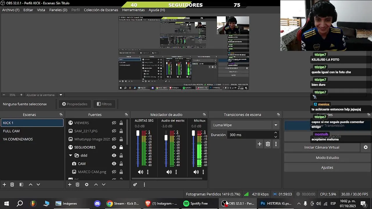
Task: Undock the Transiciones de escena panel
Action: pos(278,115)
